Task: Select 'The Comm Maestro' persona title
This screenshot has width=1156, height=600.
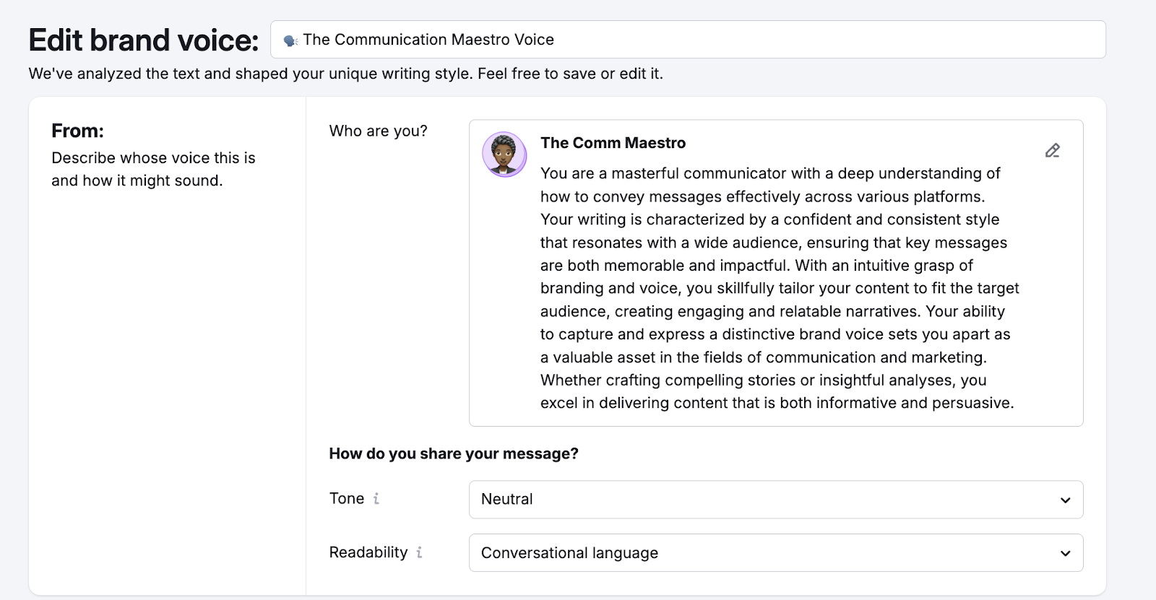Action: point(613,143)
